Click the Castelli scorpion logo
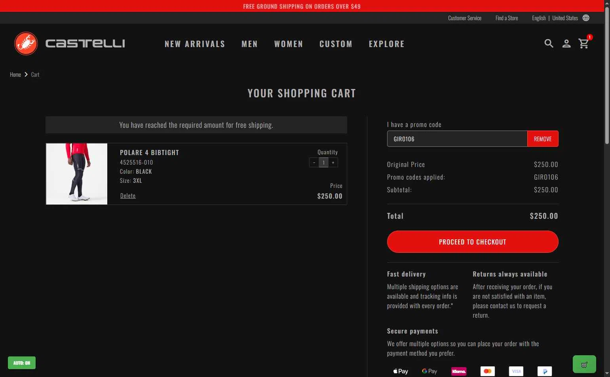This screenshot has height=377, width=610. (x=26, y=44)
